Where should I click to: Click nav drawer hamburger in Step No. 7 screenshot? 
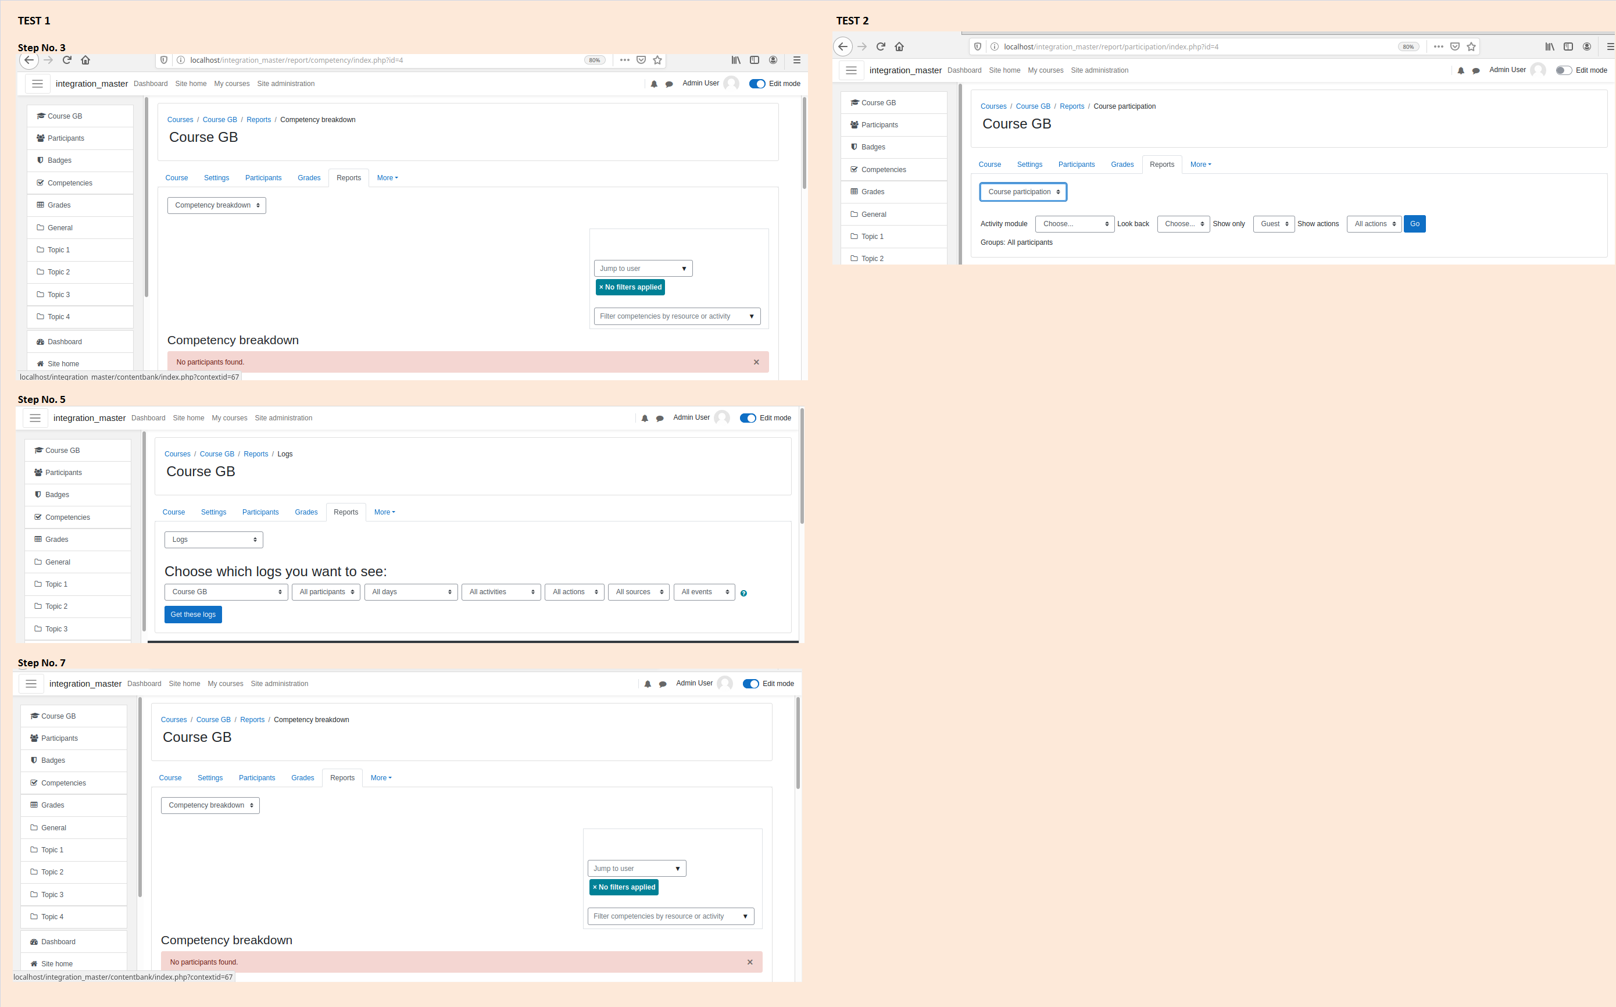(x=31, y=683)
